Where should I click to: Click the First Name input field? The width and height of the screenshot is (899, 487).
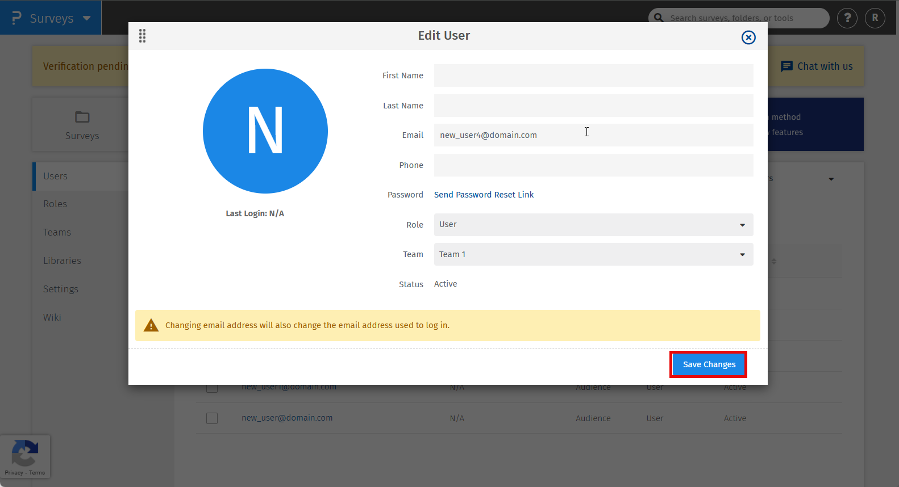[x=593, y=75]
